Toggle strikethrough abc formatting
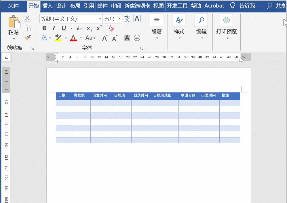Screen dimensions: 287x203 pyautogui.click(x=79, y=29)
